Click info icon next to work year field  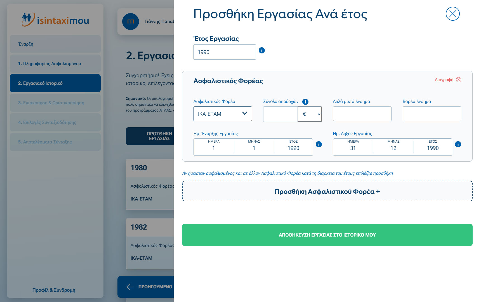point(261,50)
